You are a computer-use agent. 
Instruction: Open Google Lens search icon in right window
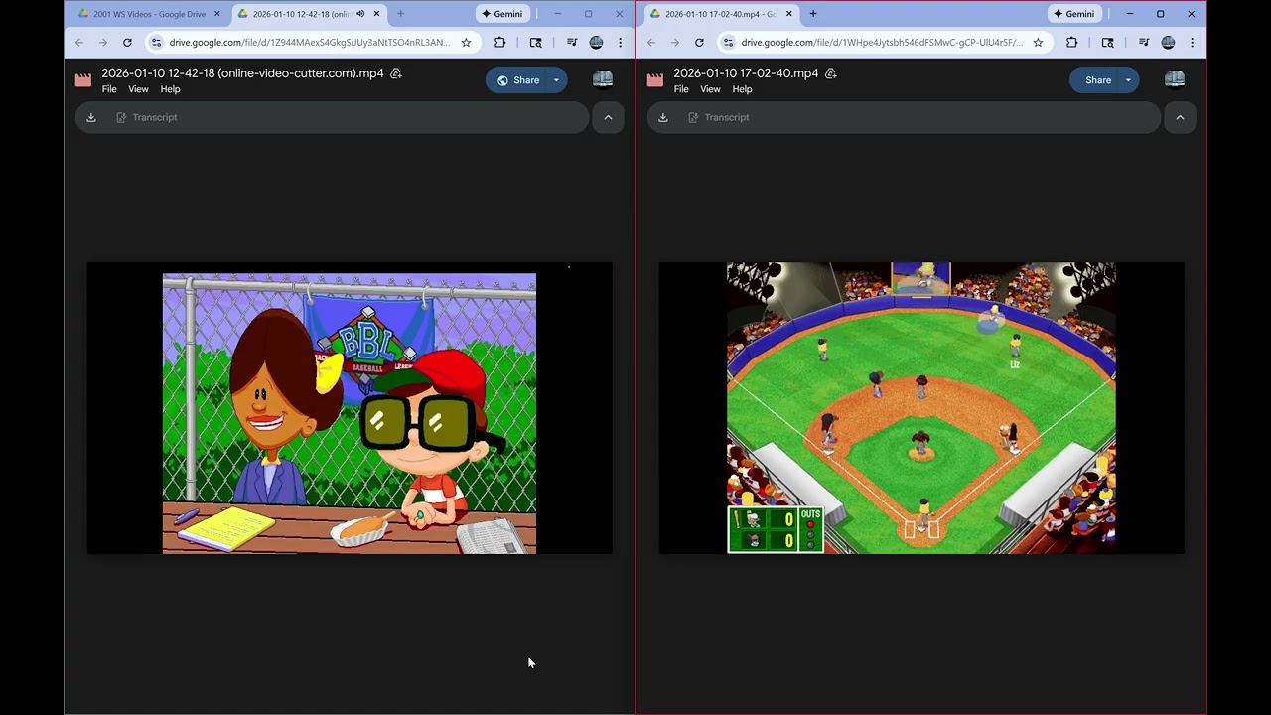point(1108,43)
